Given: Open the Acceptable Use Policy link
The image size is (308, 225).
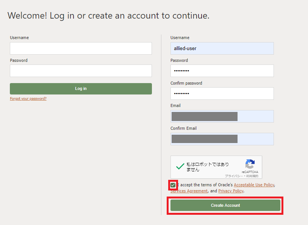Looking at the screenshot, I should 253,185.
